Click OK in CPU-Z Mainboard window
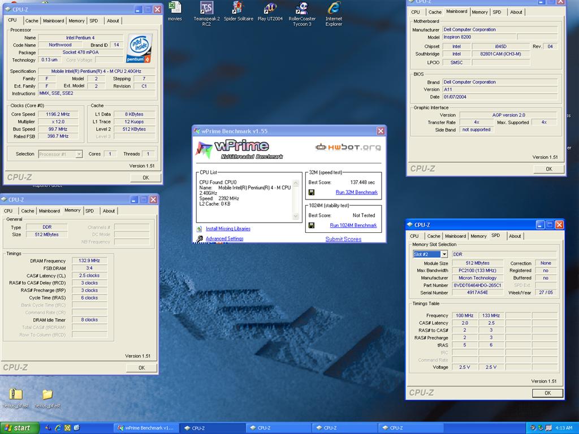This screenshot has height=434, width=579. point(548,168)
